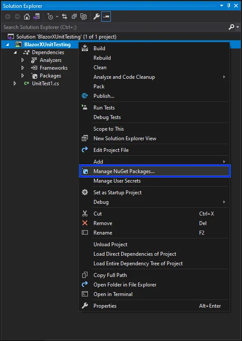Click the wrench Properties toolbar icon
The image size is (242, 341).
[97, 16]
